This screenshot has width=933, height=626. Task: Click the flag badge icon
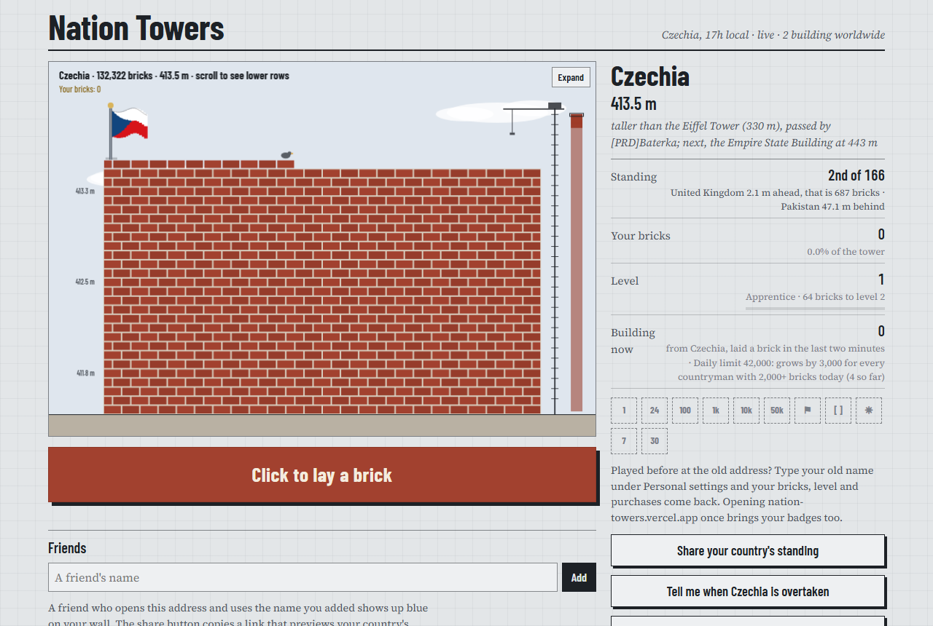pyautogui.click(x=808, y=411)
